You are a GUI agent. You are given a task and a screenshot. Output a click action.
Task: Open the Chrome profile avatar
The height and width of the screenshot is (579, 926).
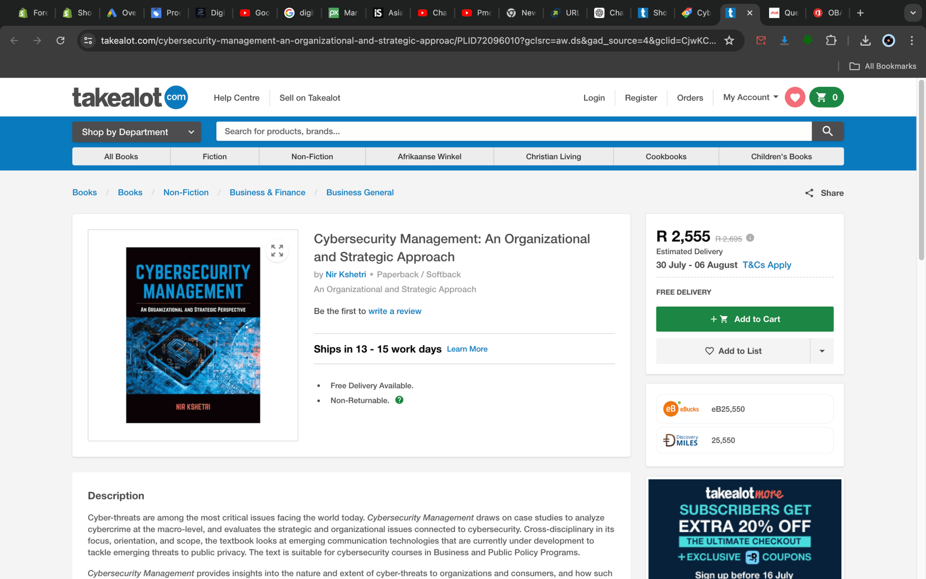(888, 40)
